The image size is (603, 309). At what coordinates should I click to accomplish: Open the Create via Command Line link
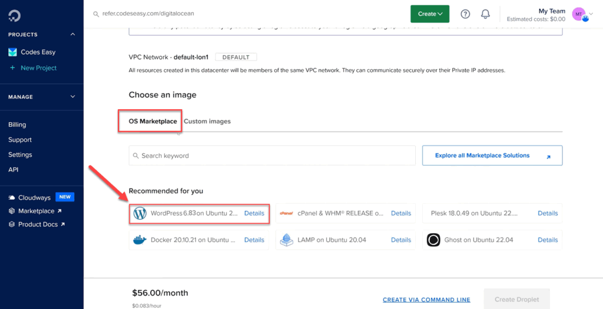pyautogui.click(x=426, y=300)
